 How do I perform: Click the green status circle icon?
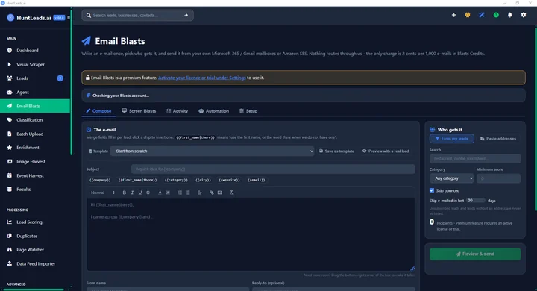496,15
